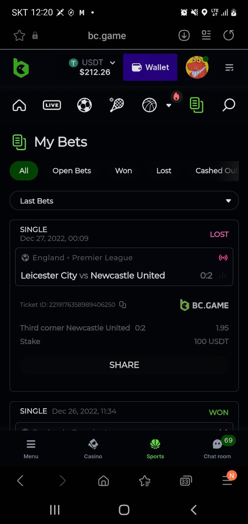Image resolution: width=248 pixels, height=524 pixels.
Task: Open the Casino tab
Action: click(93, 449)
